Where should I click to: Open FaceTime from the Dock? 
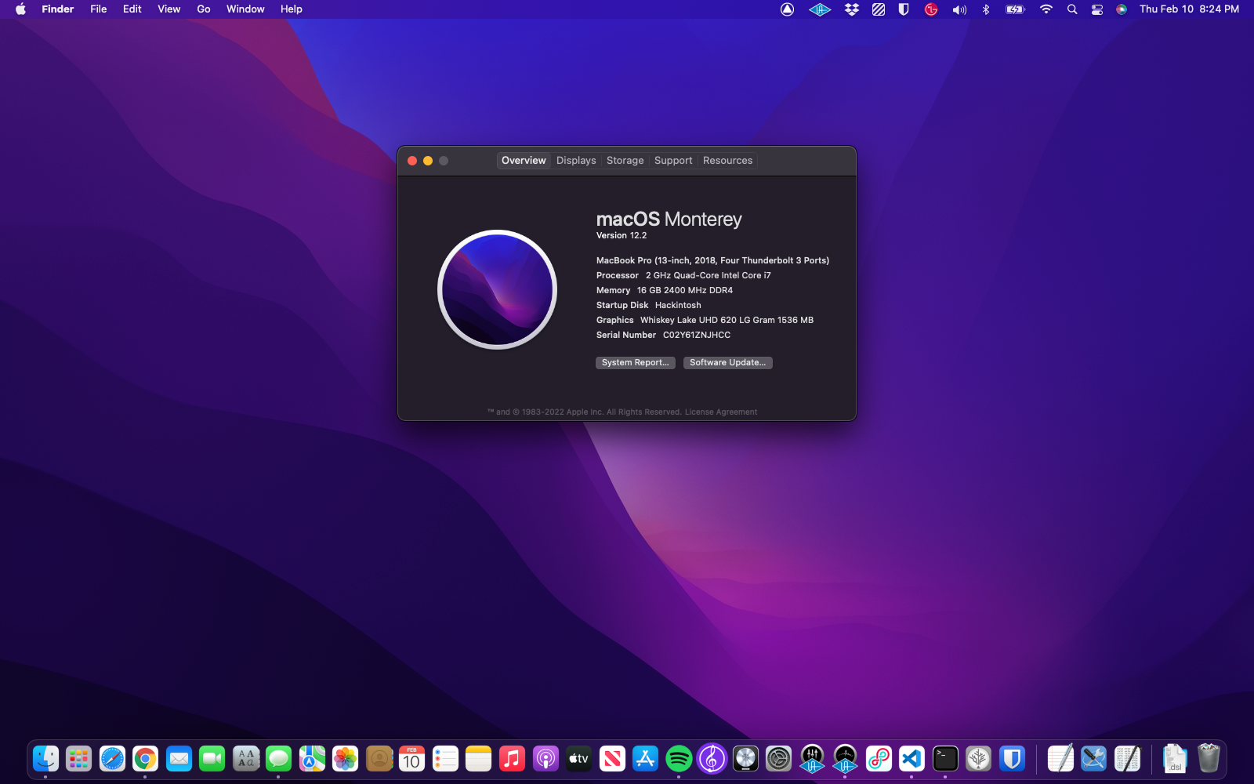pos(212,758)
